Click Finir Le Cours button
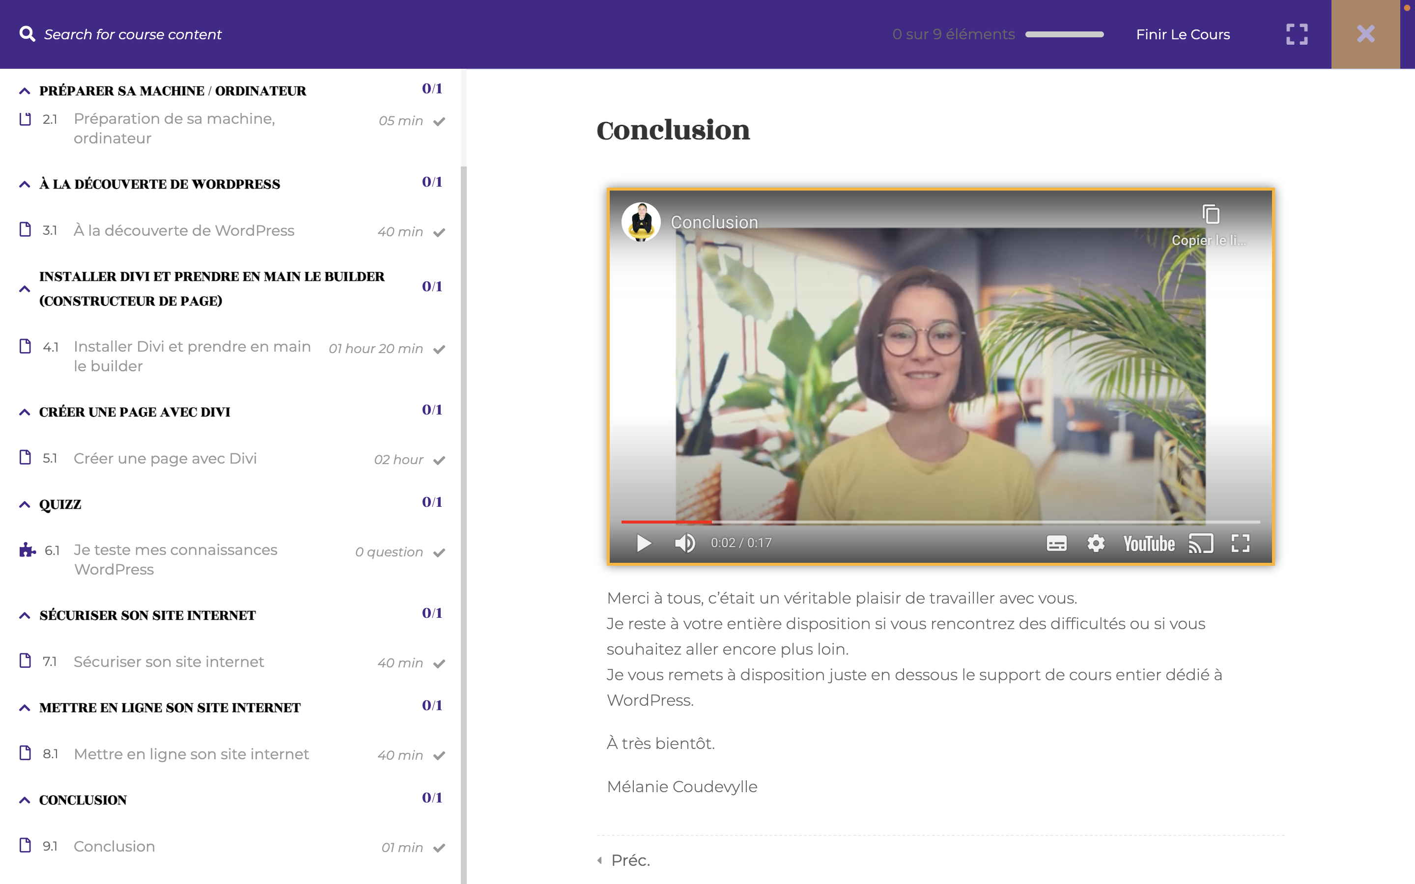 click(1182, 34)
